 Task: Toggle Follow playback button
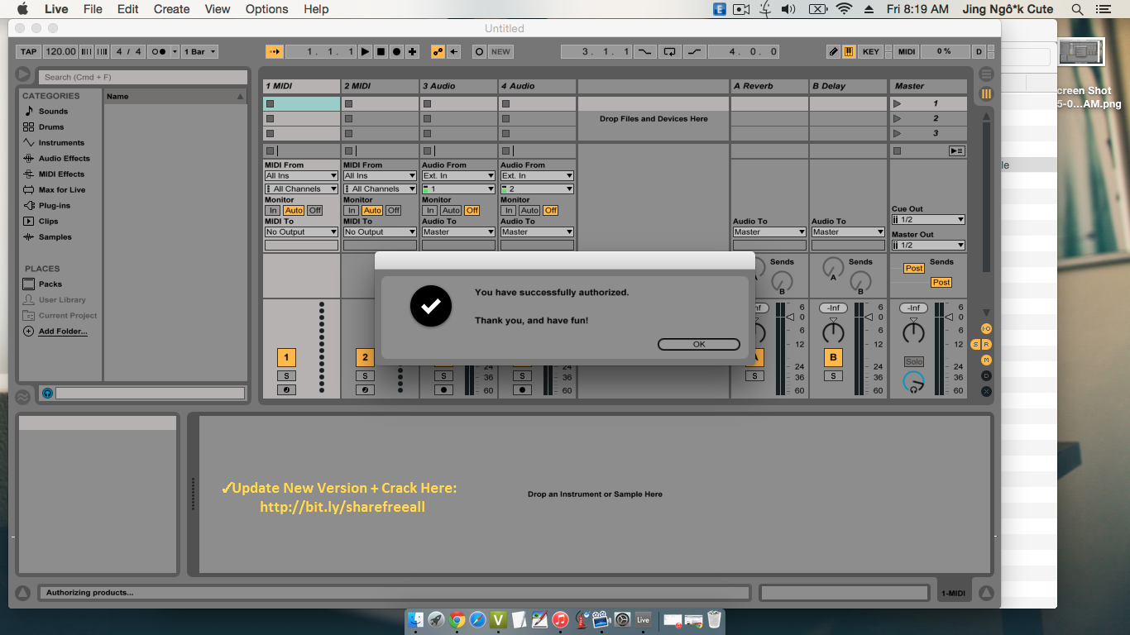tap(275, 51)
